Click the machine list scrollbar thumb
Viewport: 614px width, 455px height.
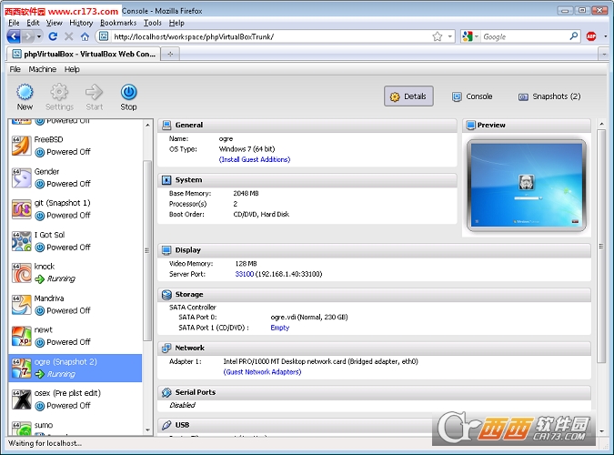pos(147,251)
